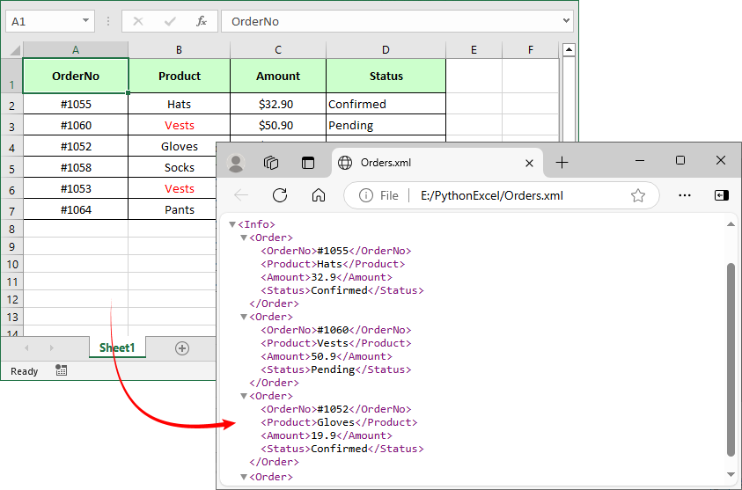This screenshot has height=490, width=742.
Task: Go to browser home page icon
Action: click(319, 195)
